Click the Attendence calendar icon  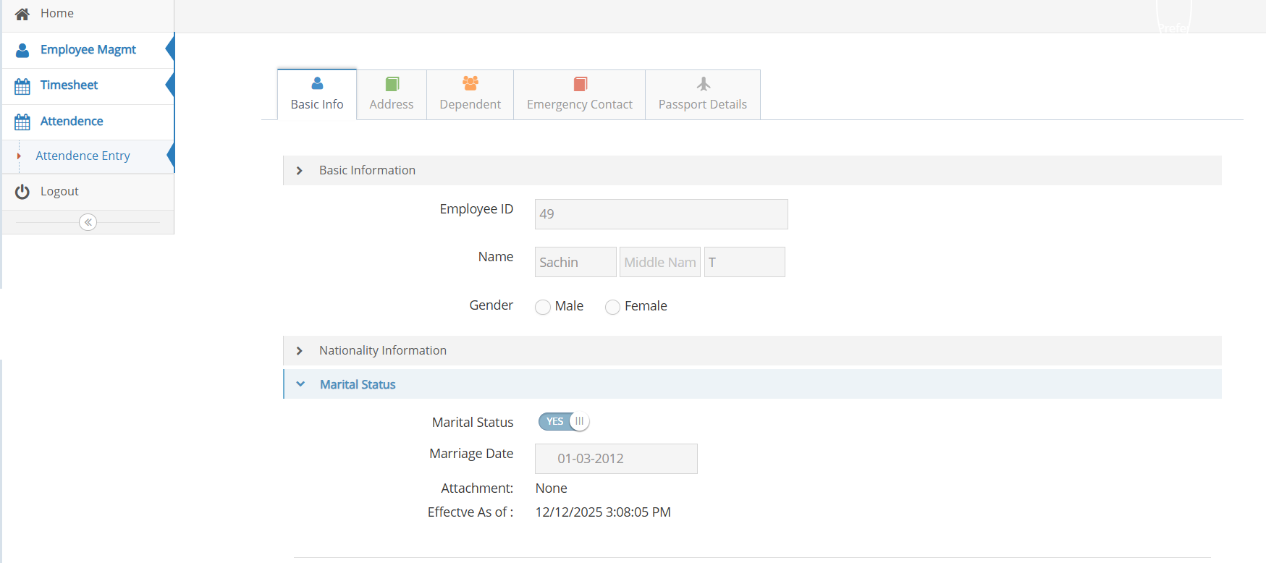point(22,122)
